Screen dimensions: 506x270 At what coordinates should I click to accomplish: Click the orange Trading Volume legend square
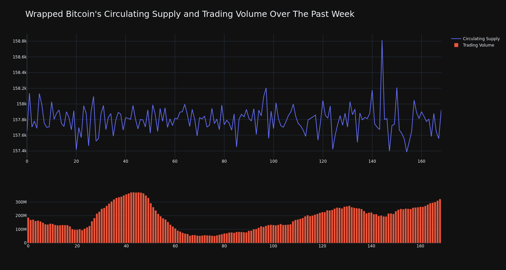point(456,45)
